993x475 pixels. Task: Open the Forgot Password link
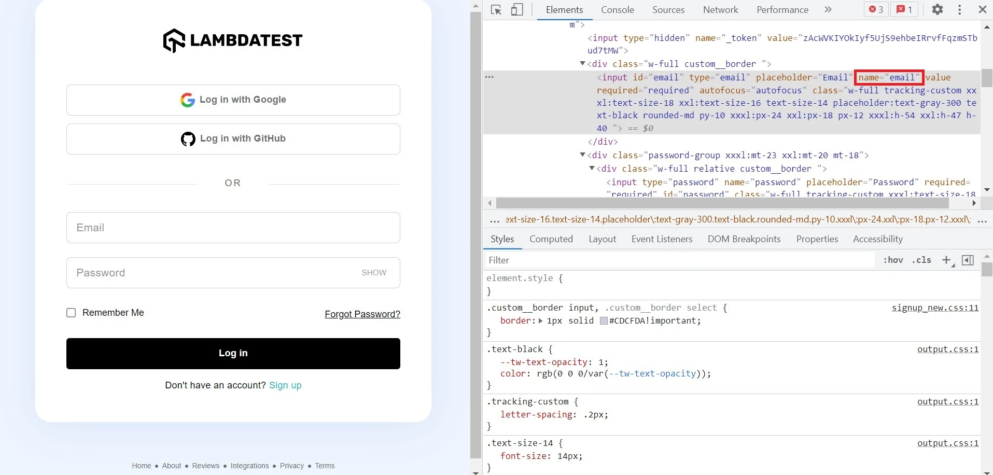click(362, 314)
